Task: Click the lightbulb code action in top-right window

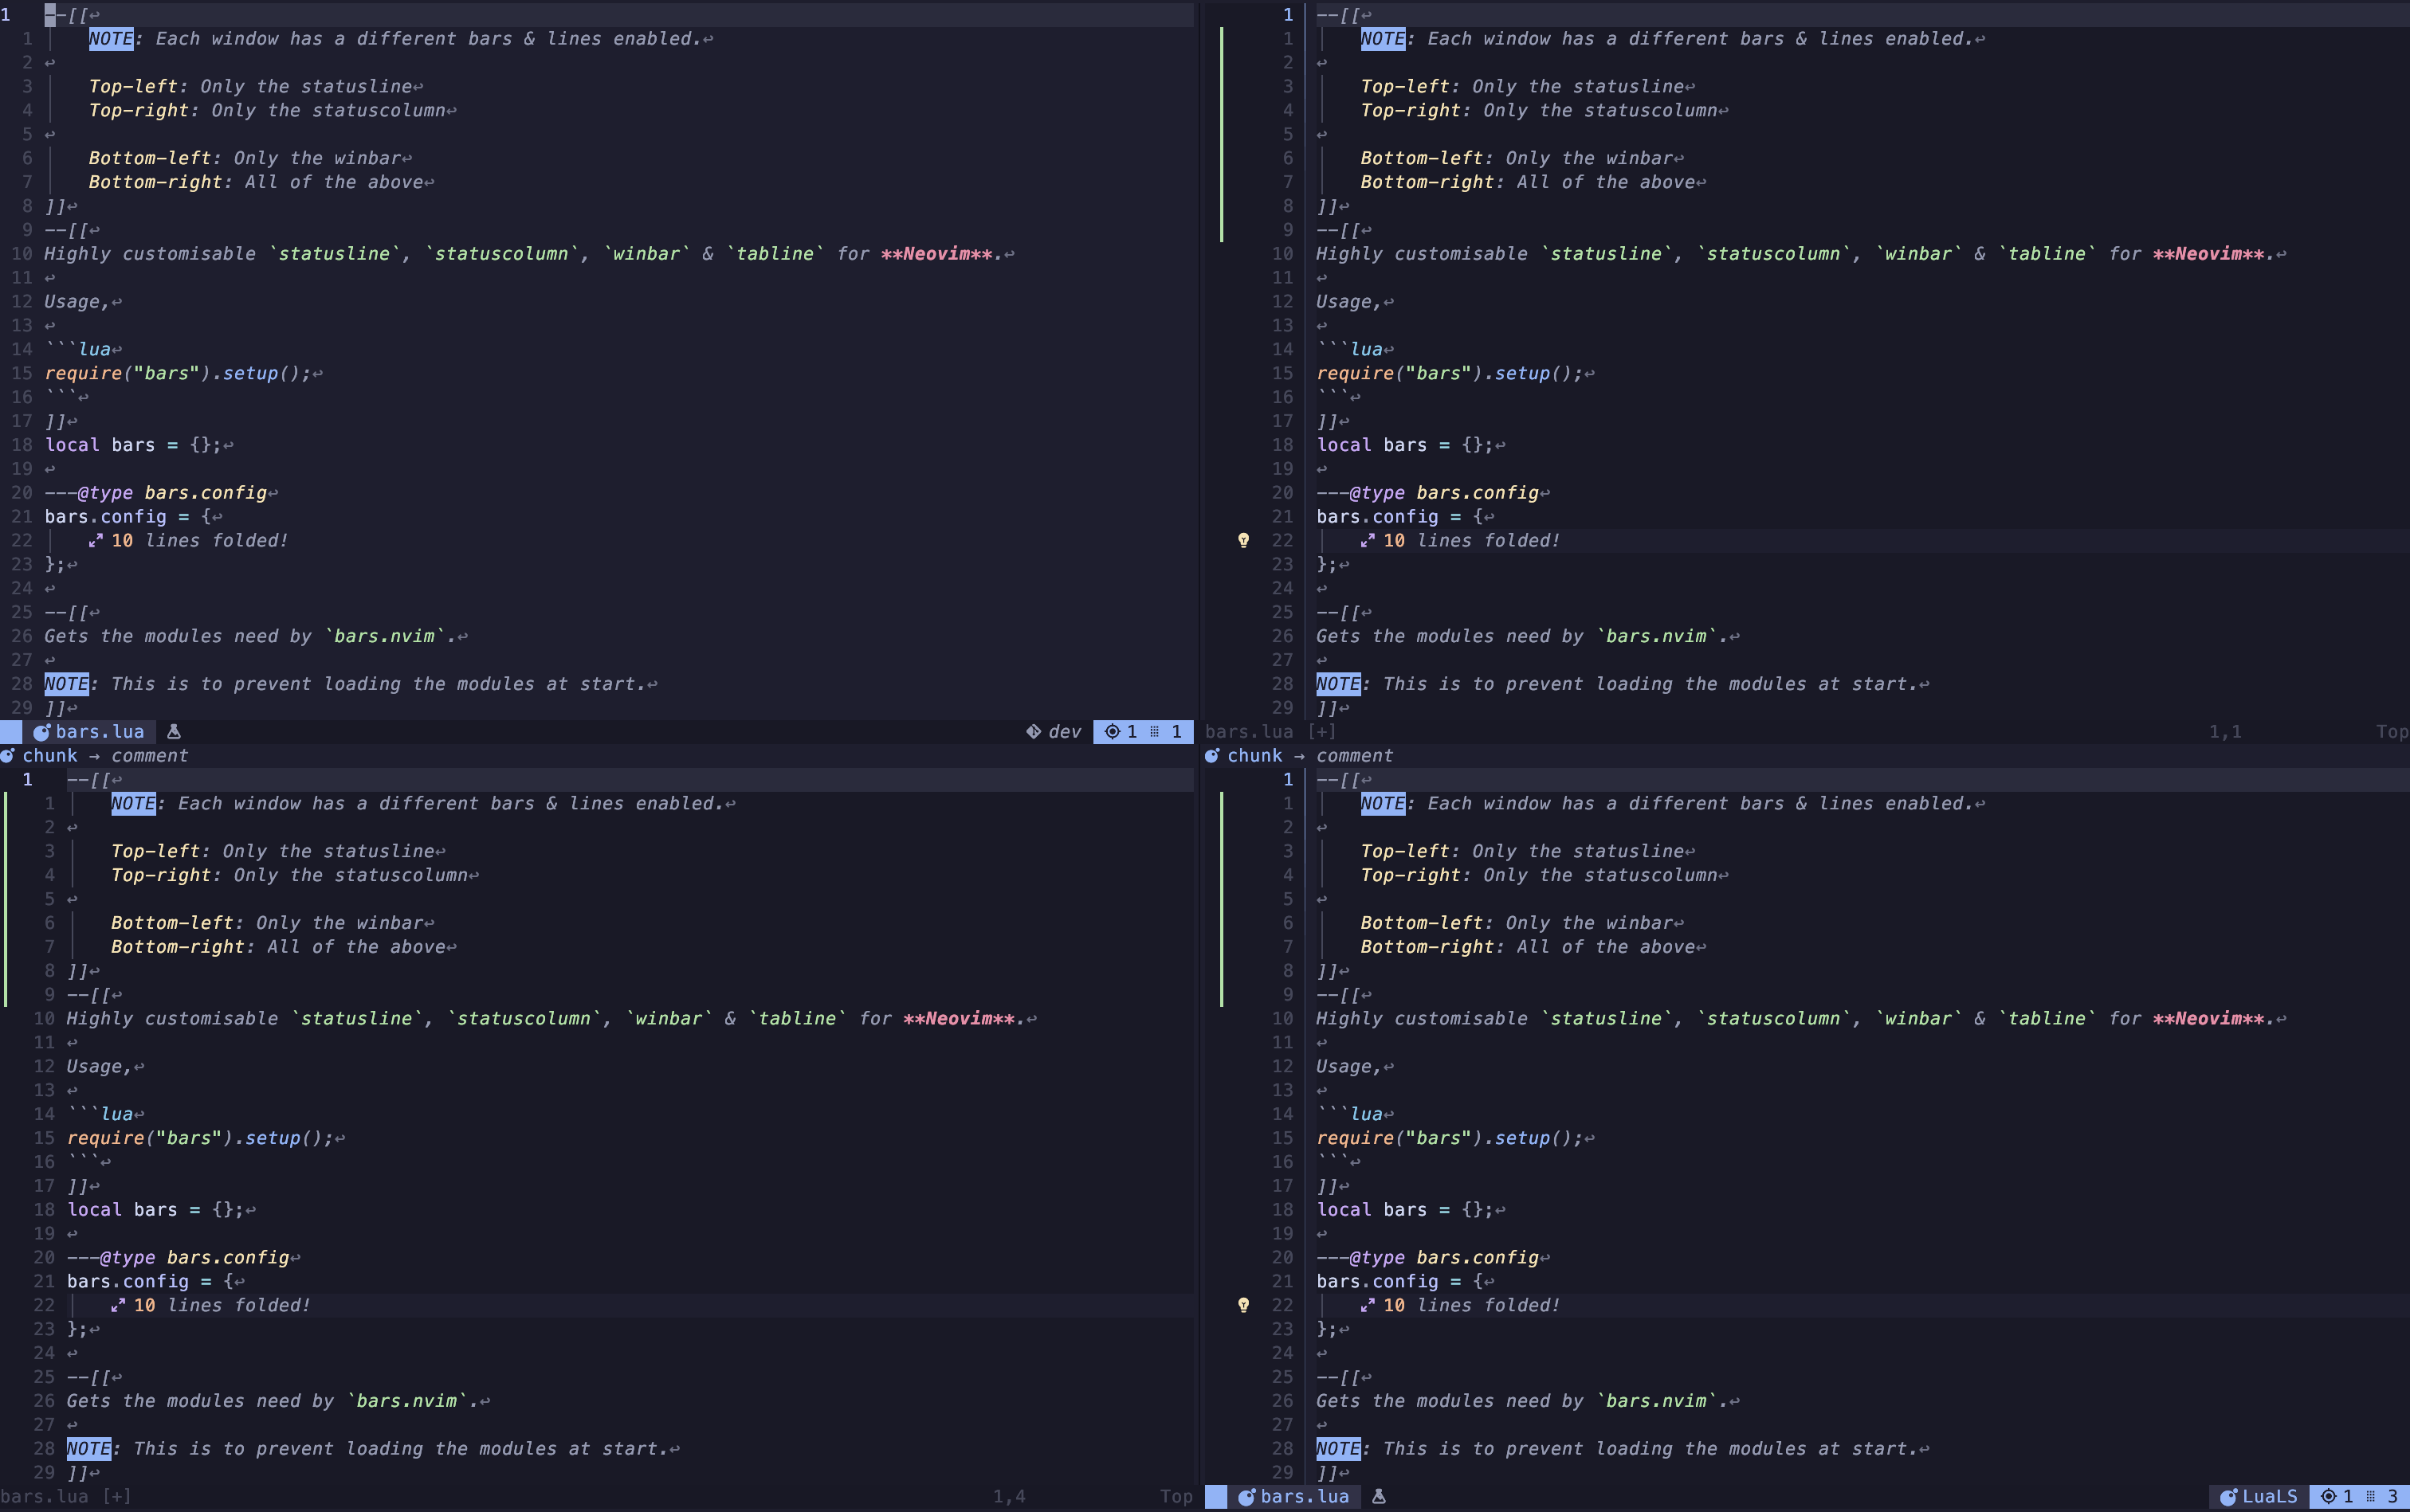Action: [1243, 540]
